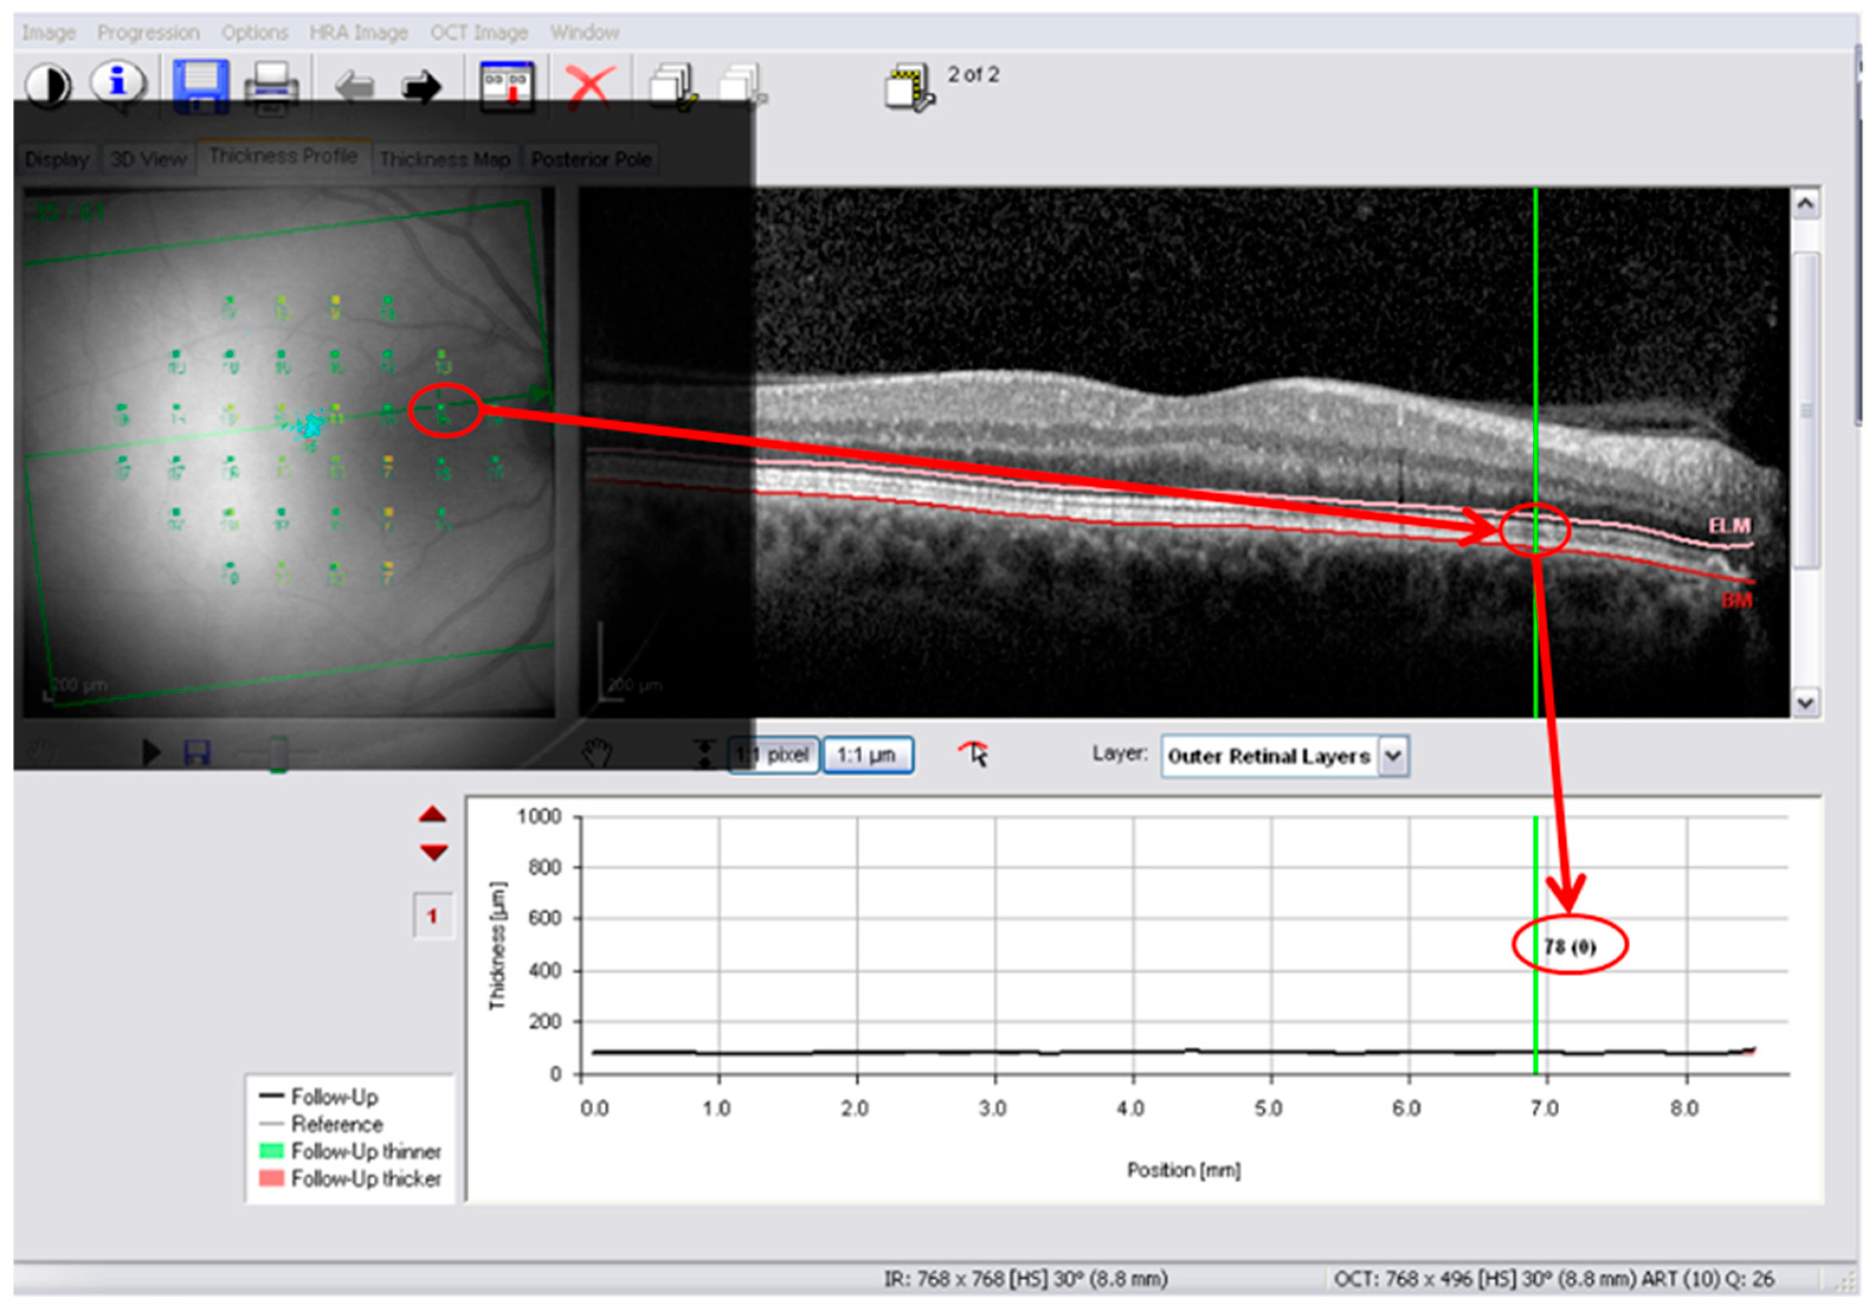This screenshot has height=1311, width=1872.
Task: Switch to the Display tab
Action: click(57, 159)
